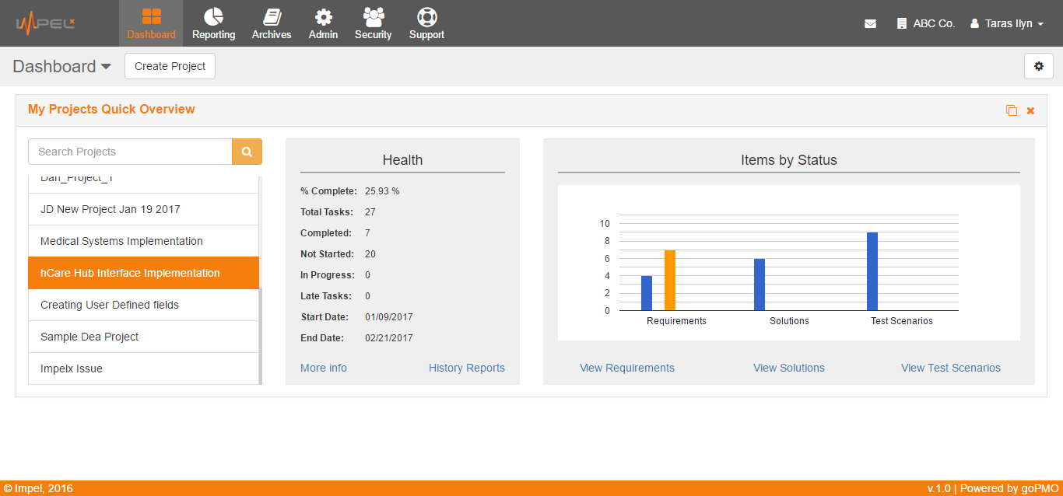The height and width of the screenshot is (496, 1063).
Task: Open the Reporting pie chart icon
Action: (x=213, y=17)
